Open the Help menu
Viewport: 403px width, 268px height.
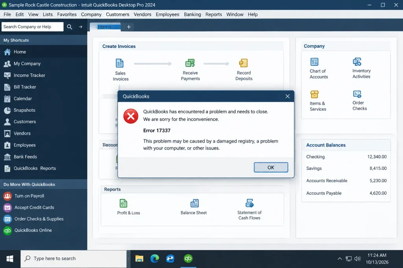click(253, 15)
